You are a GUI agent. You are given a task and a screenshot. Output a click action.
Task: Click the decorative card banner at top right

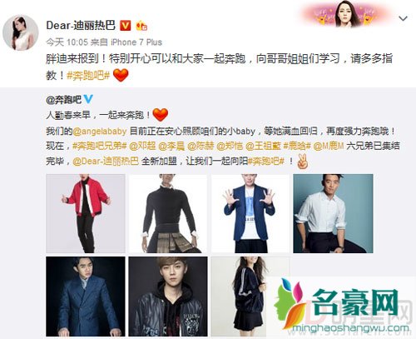point(347,14)
